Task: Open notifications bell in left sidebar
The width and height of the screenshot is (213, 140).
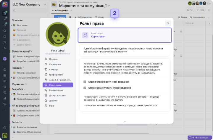Action: click(x=5, y=25)
